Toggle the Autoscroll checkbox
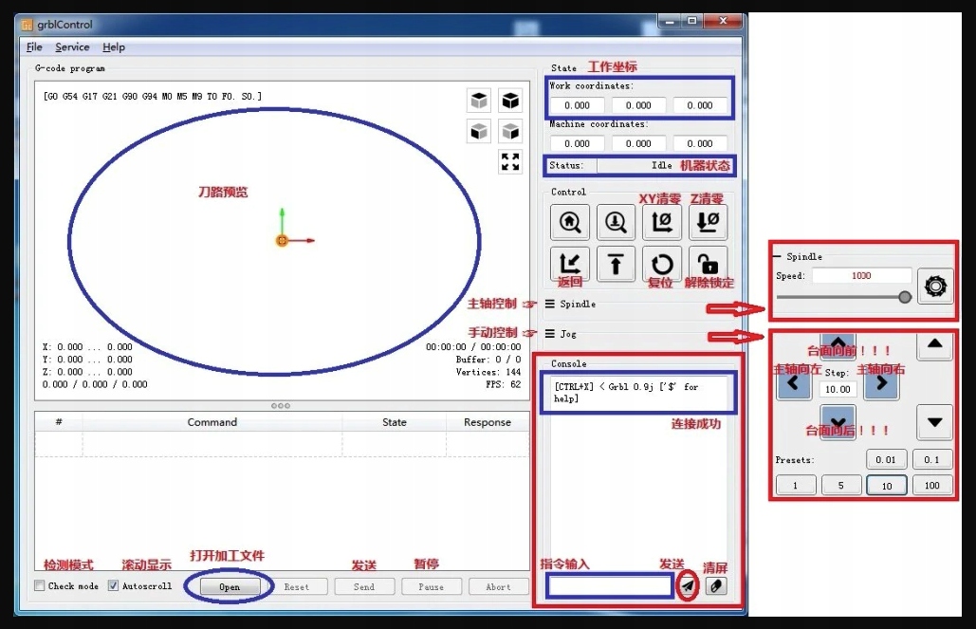The width and height of the screenshot is (976, 629). pos(113,585)
